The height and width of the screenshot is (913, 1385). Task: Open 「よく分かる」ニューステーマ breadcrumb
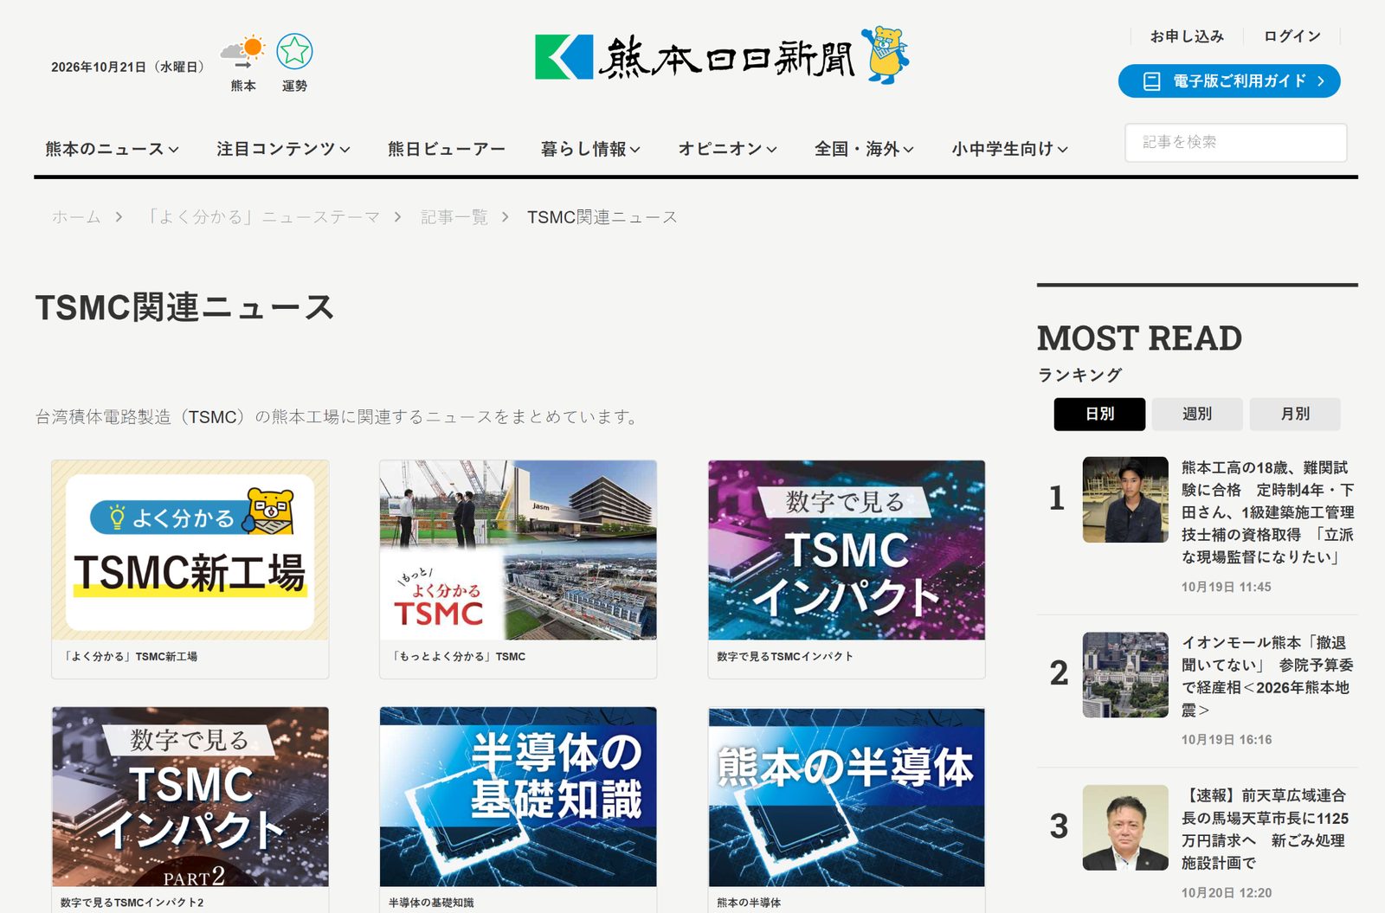pyautogui.click(x=262, y=217)
